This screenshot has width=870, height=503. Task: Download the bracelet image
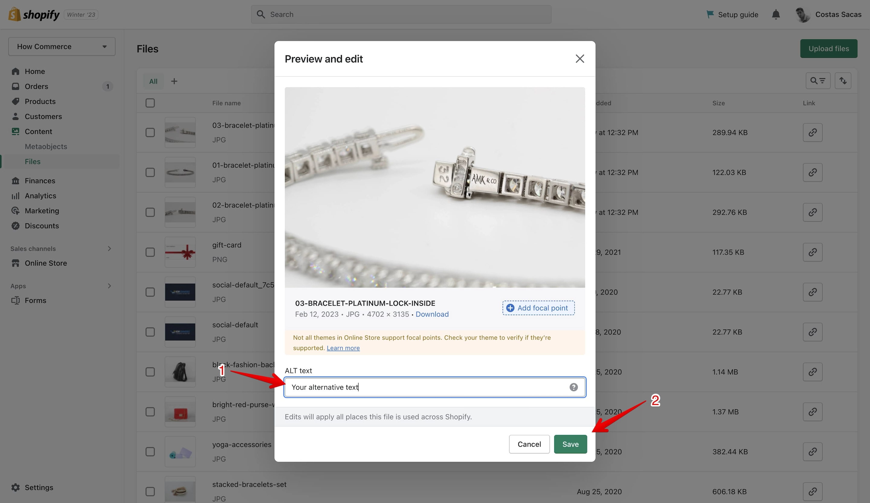(x=432, y=314)
